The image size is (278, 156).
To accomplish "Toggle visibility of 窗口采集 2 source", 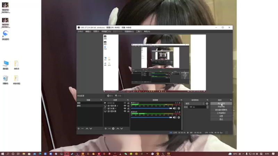I will coord(125,109).
